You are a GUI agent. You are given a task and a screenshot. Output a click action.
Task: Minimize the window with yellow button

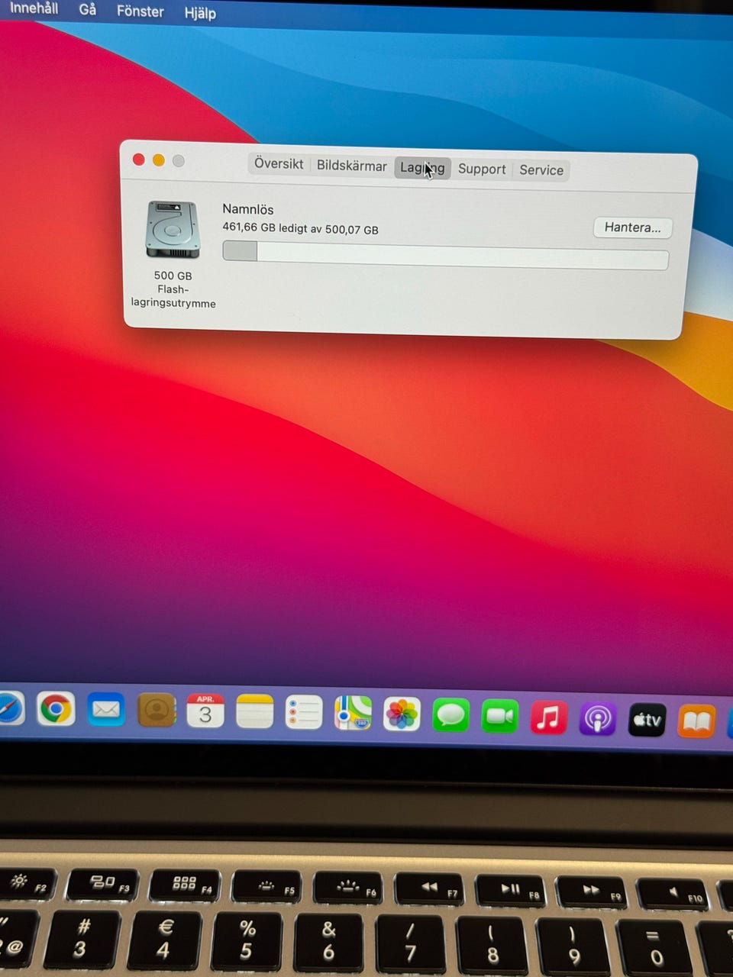pyautogui.click(x=158, y=160)
